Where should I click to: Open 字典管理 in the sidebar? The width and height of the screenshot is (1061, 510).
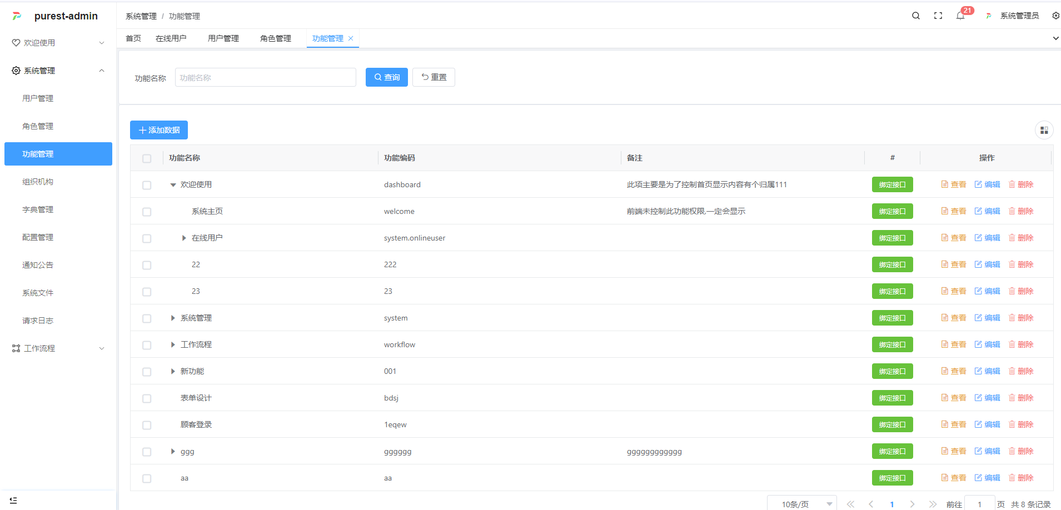pos(38,209)
